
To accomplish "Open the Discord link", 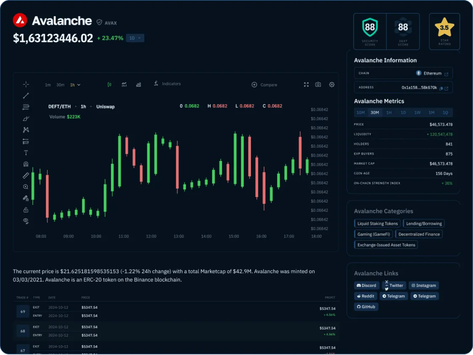I will tap(367, 285).
